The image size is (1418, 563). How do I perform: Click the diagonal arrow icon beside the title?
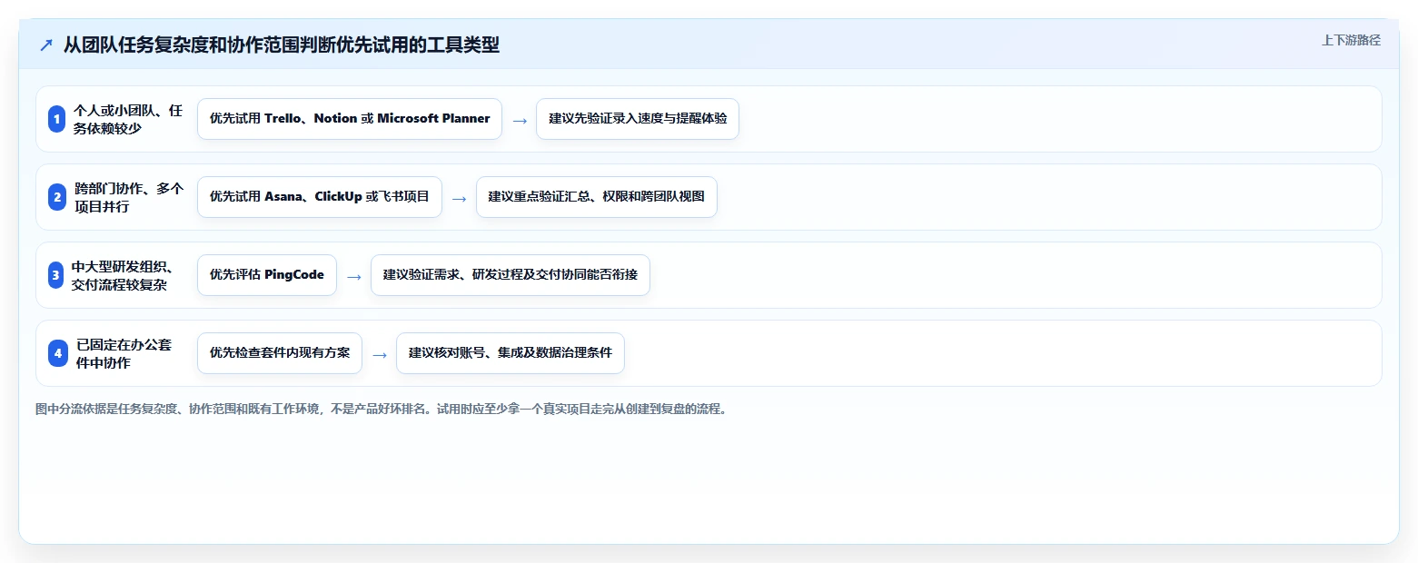pos(46,44)
